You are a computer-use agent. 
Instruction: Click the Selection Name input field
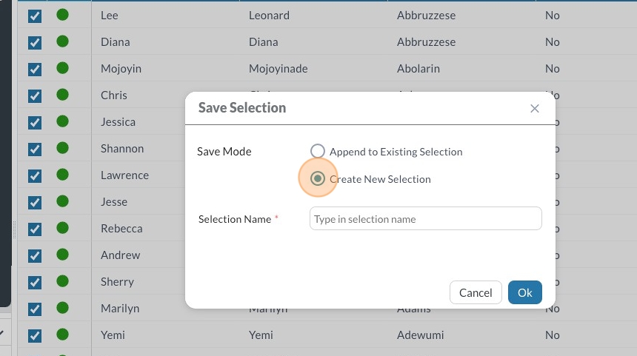(426, 219)
